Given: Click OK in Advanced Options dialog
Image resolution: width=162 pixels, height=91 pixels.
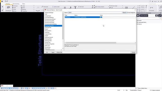Looking at the screenshot, I should [47, 52].
